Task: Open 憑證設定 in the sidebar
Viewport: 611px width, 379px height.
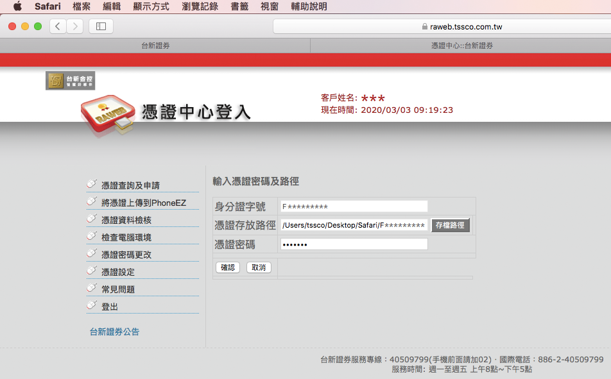Action: click(118, 272)
